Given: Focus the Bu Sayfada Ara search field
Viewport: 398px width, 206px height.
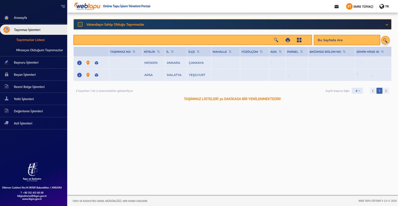Looking at the screenshot, I should point(347,40).
